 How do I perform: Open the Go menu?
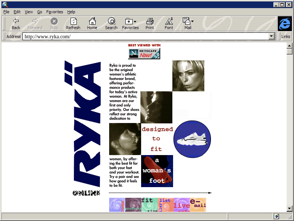(40, 12)
